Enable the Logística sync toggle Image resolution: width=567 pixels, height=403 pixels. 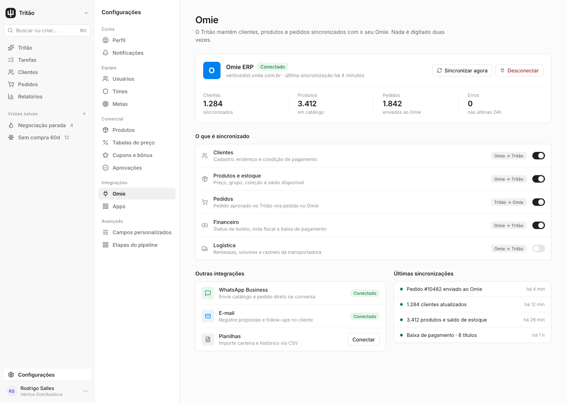click(x=538, y=248)
